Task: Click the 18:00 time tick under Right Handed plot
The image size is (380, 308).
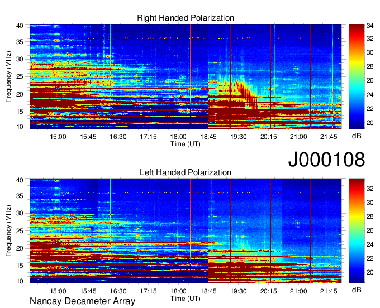Action: 178,137
